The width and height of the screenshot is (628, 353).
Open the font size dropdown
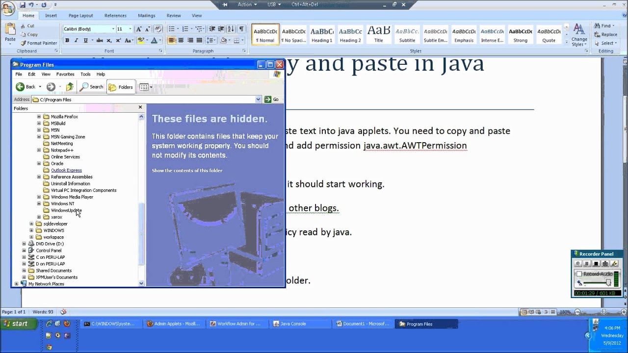tap(130, 29)
